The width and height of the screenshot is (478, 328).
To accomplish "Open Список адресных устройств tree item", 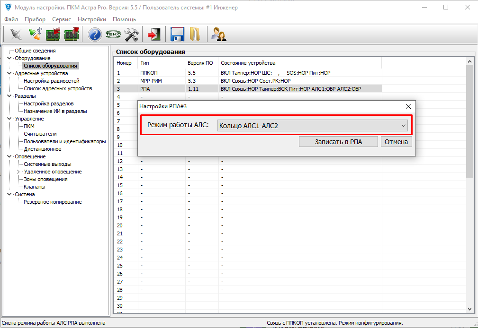I will point(58,88).
